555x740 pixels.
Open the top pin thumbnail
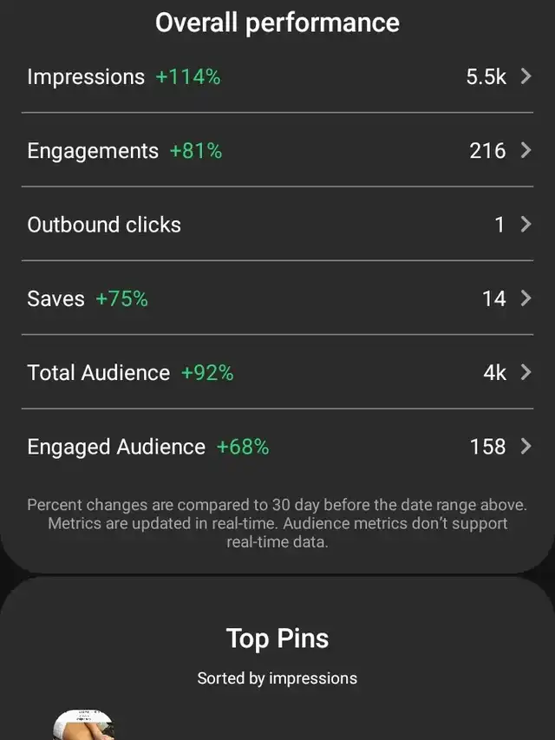coord(83,724)
